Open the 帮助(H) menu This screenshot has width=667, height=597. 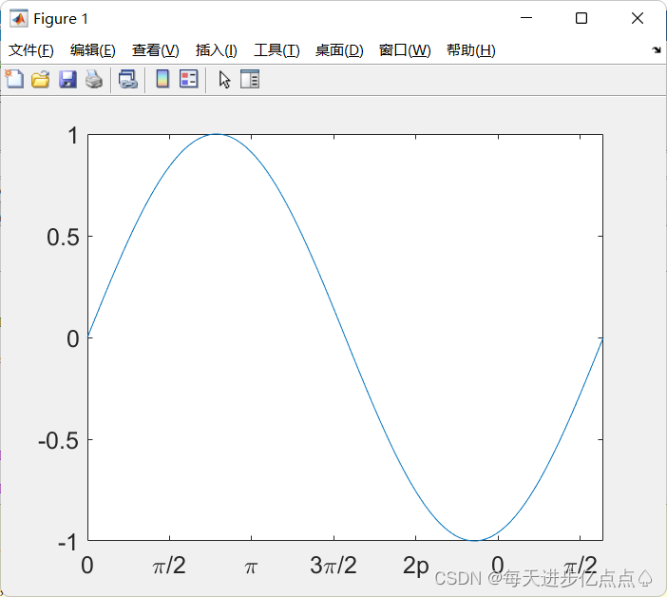point(471,50)
